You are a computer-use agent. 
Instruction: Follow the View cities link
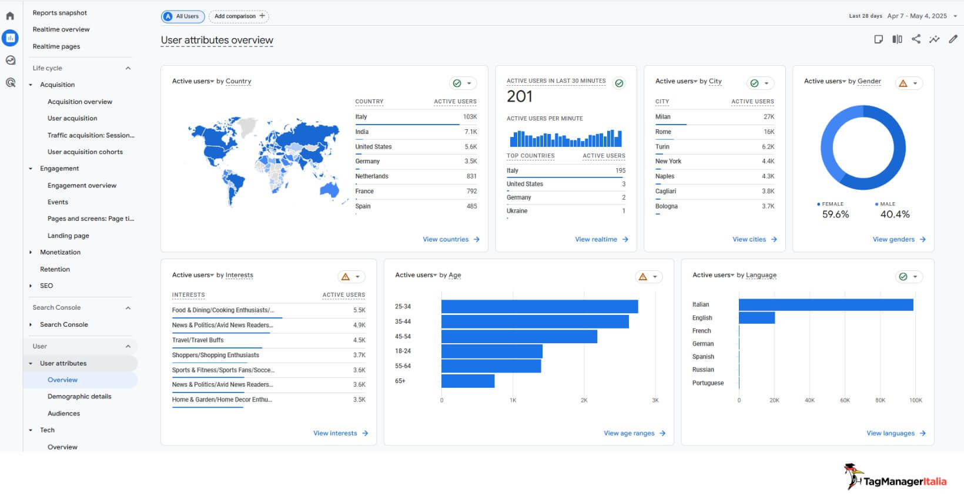(x=755, y=239)
